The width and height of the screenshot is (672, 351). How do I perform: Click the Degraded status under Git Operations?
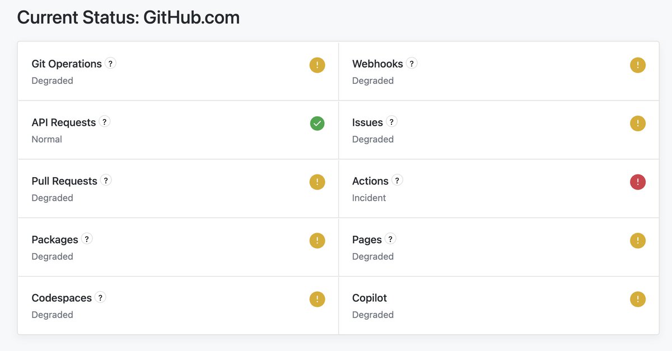click(x=52, y=80)
